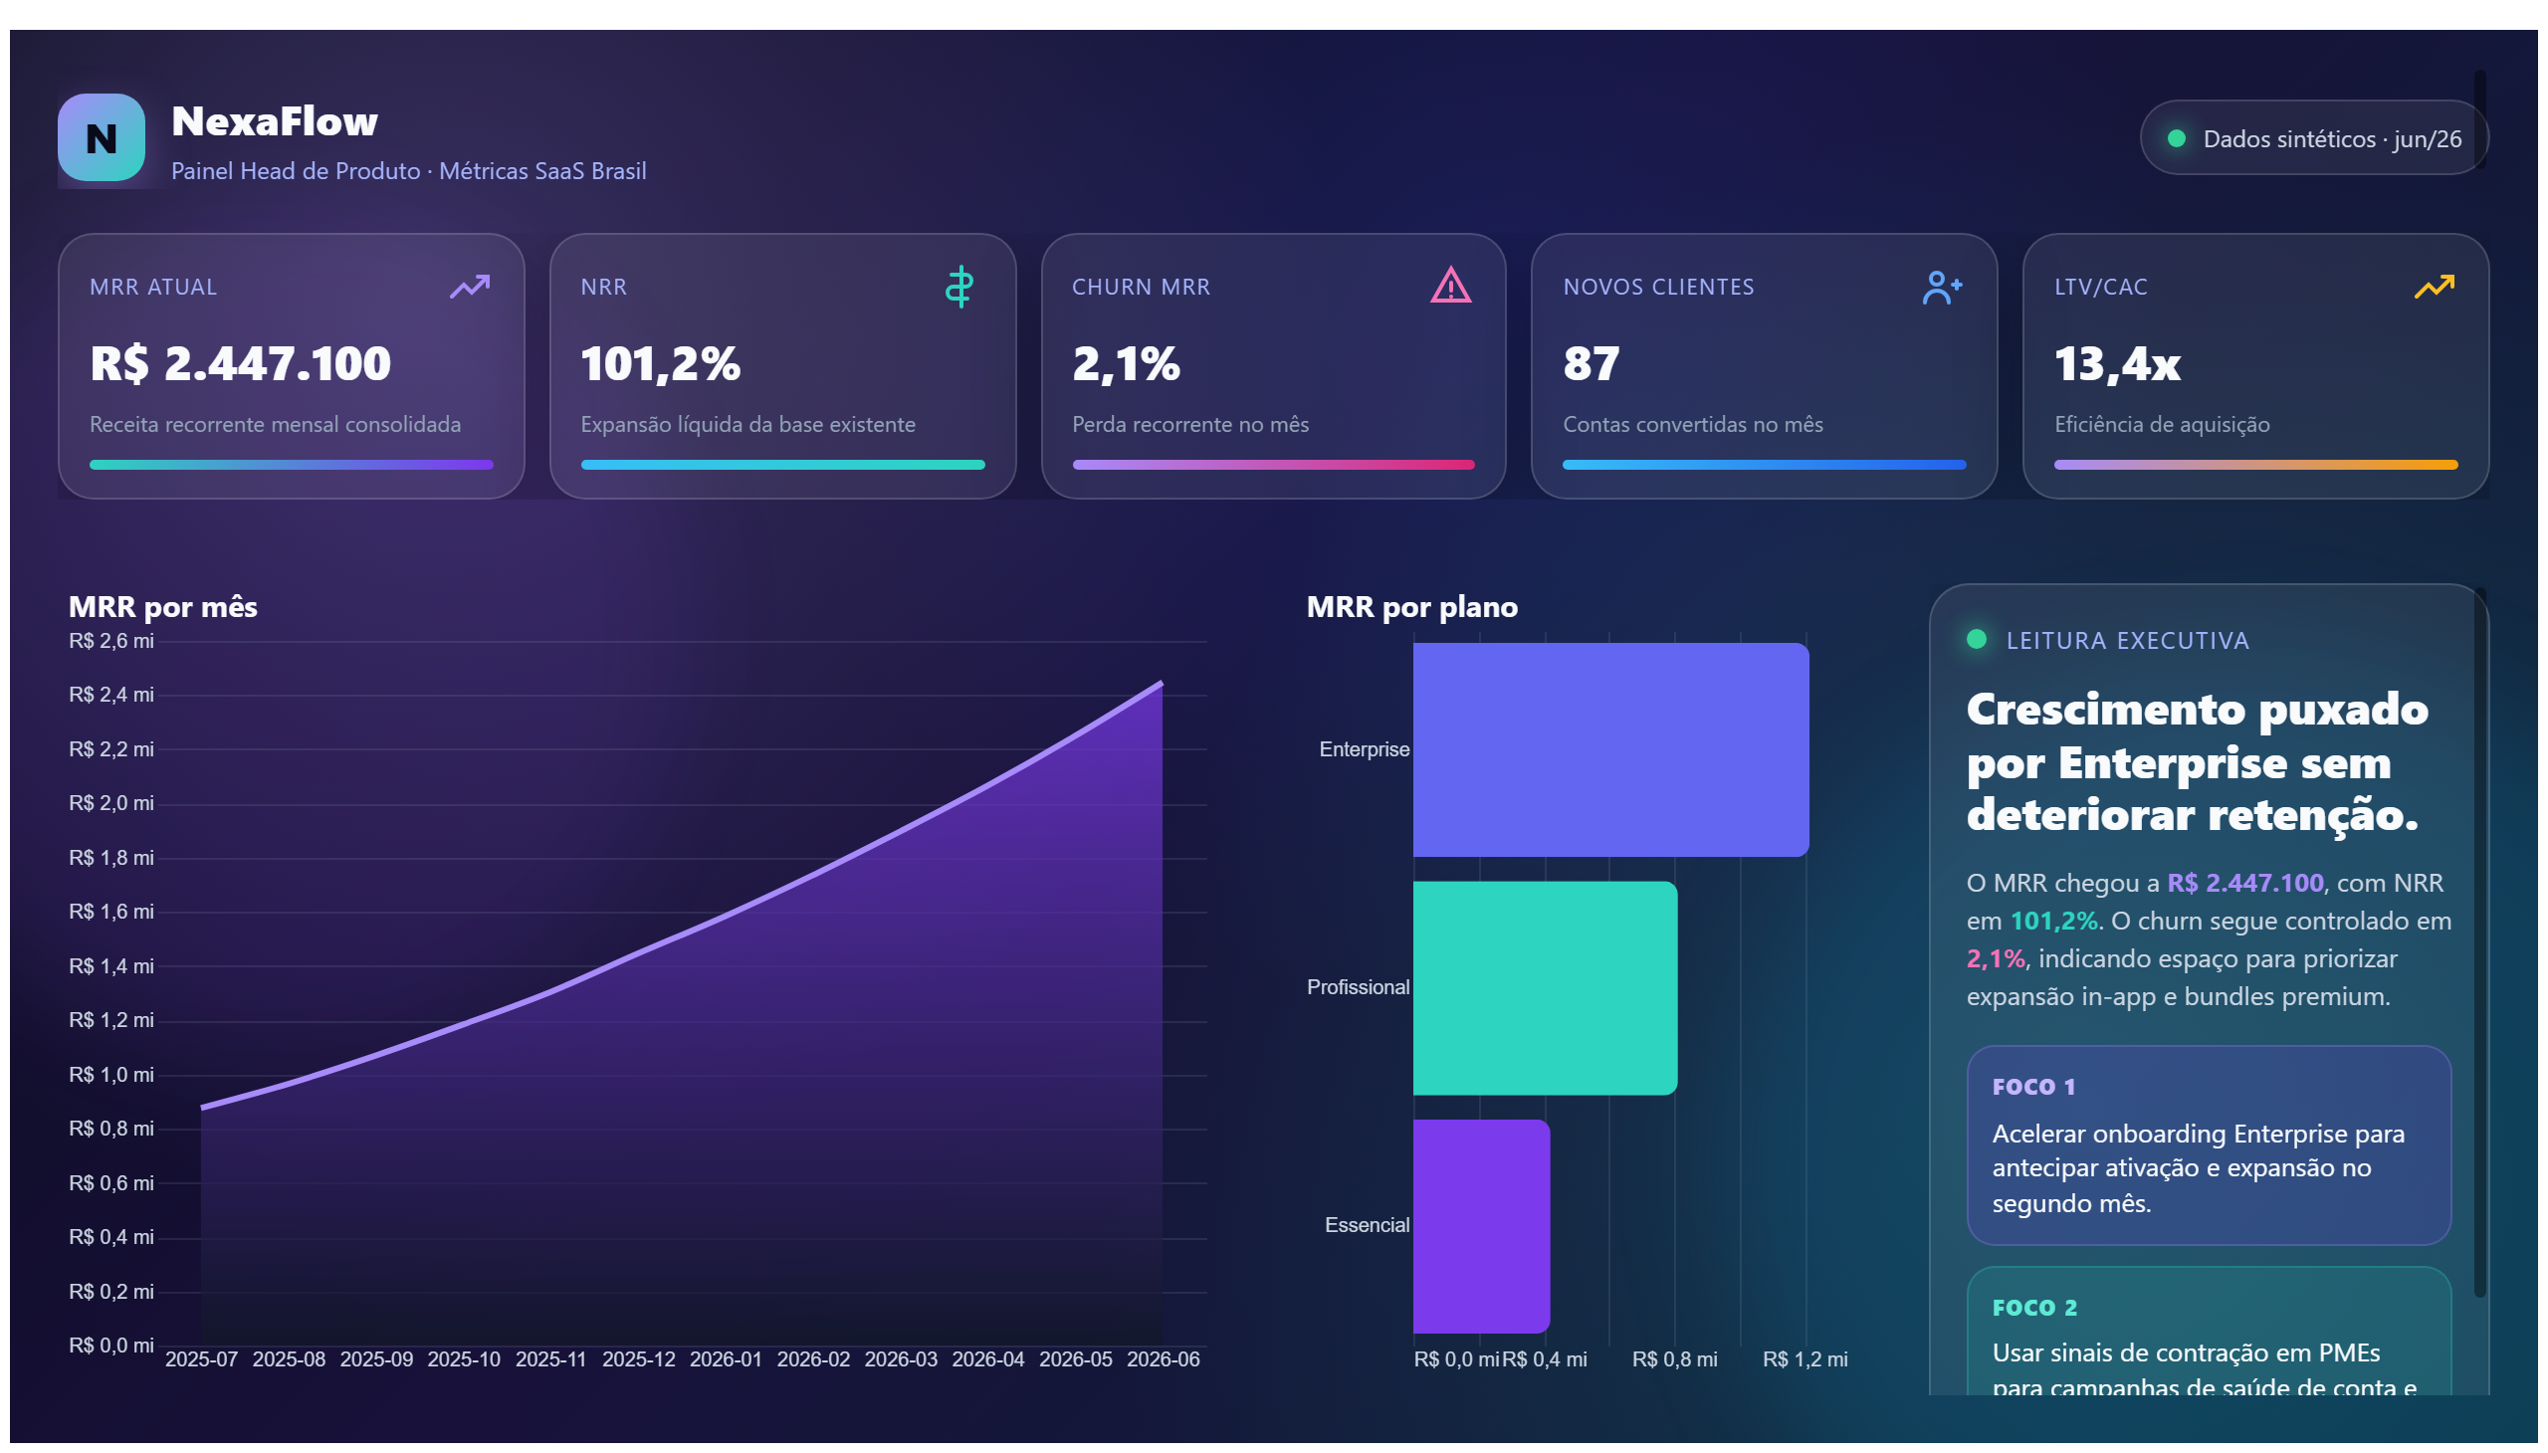
Task: Click the Leitura Executiva panel scrollbar
Action: [2479, 943]
